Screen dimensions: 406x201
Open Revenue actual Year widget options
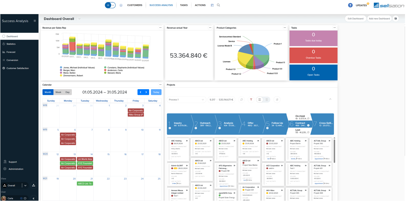(x=210, y=28)
